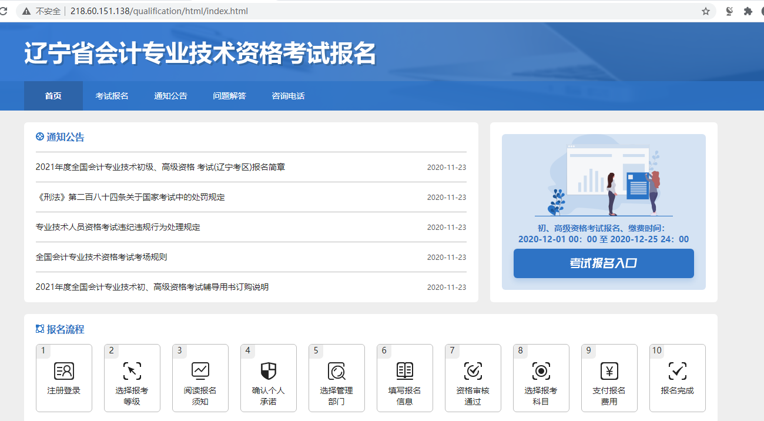This screenshot has width=764, height=421.
Task: Click the 报名完成 step icon
Action: (x=678, y=371)
